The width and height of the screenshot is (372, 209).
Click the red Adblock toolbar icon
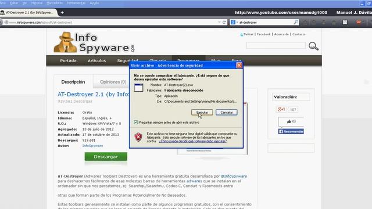pos(359,22)
